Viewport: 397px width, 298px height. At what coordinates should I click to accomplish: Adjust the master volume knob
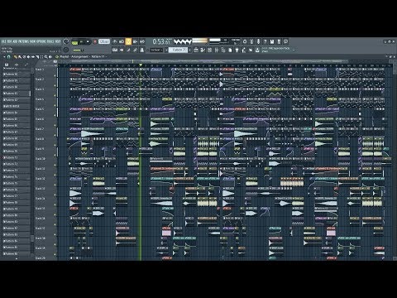click(x=66, y=41)
